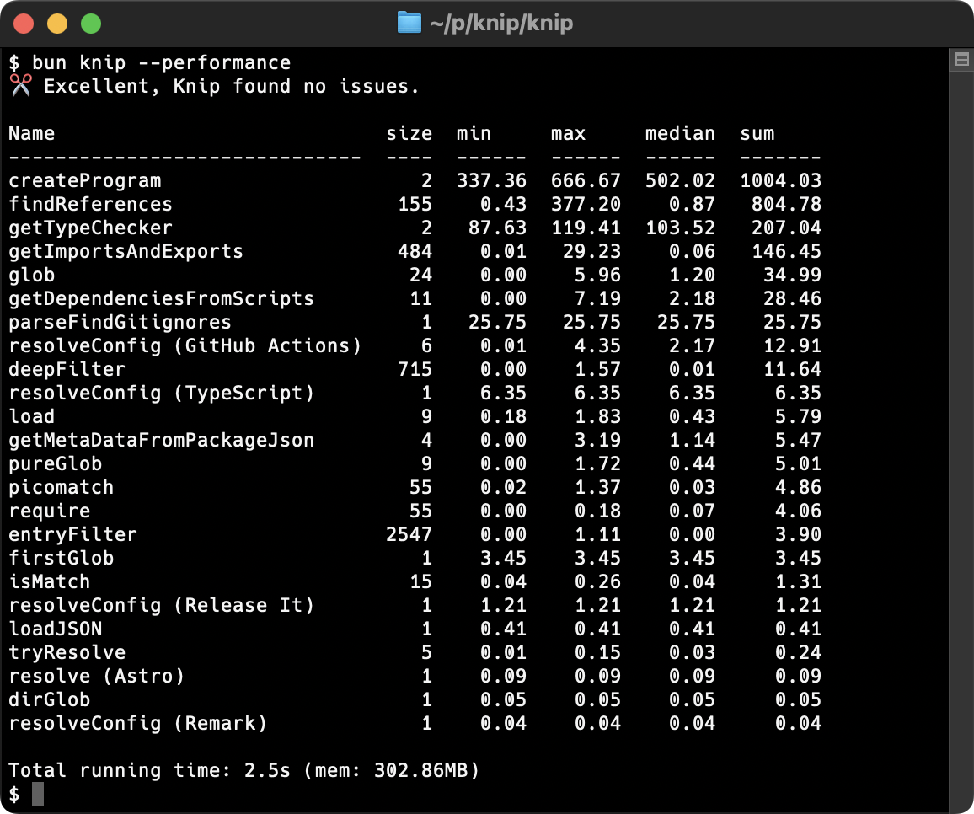Viewport: 974px width, 814px height.
Task: Click the sum column header
Action: click(757, 133)
